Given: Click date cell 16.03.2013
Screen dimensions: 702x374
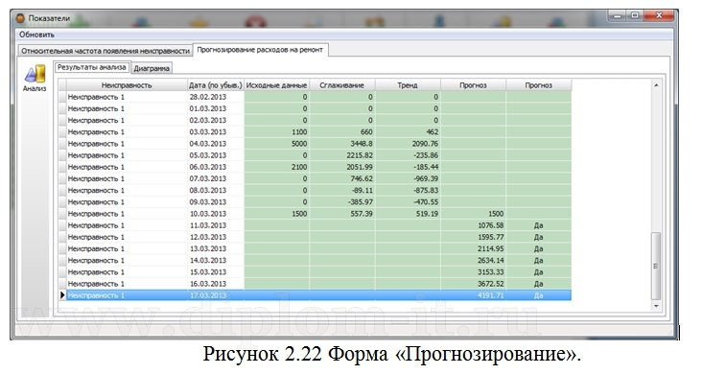Looking at the screenshot, I should point(208,284).
